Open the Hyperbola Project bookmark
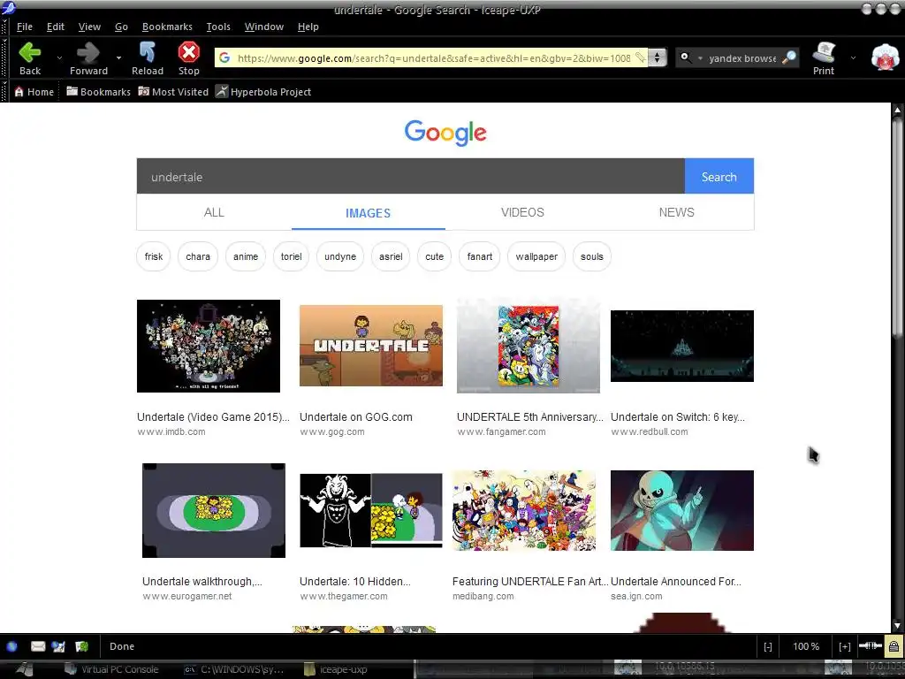905x679 pixels. (263, 92)
